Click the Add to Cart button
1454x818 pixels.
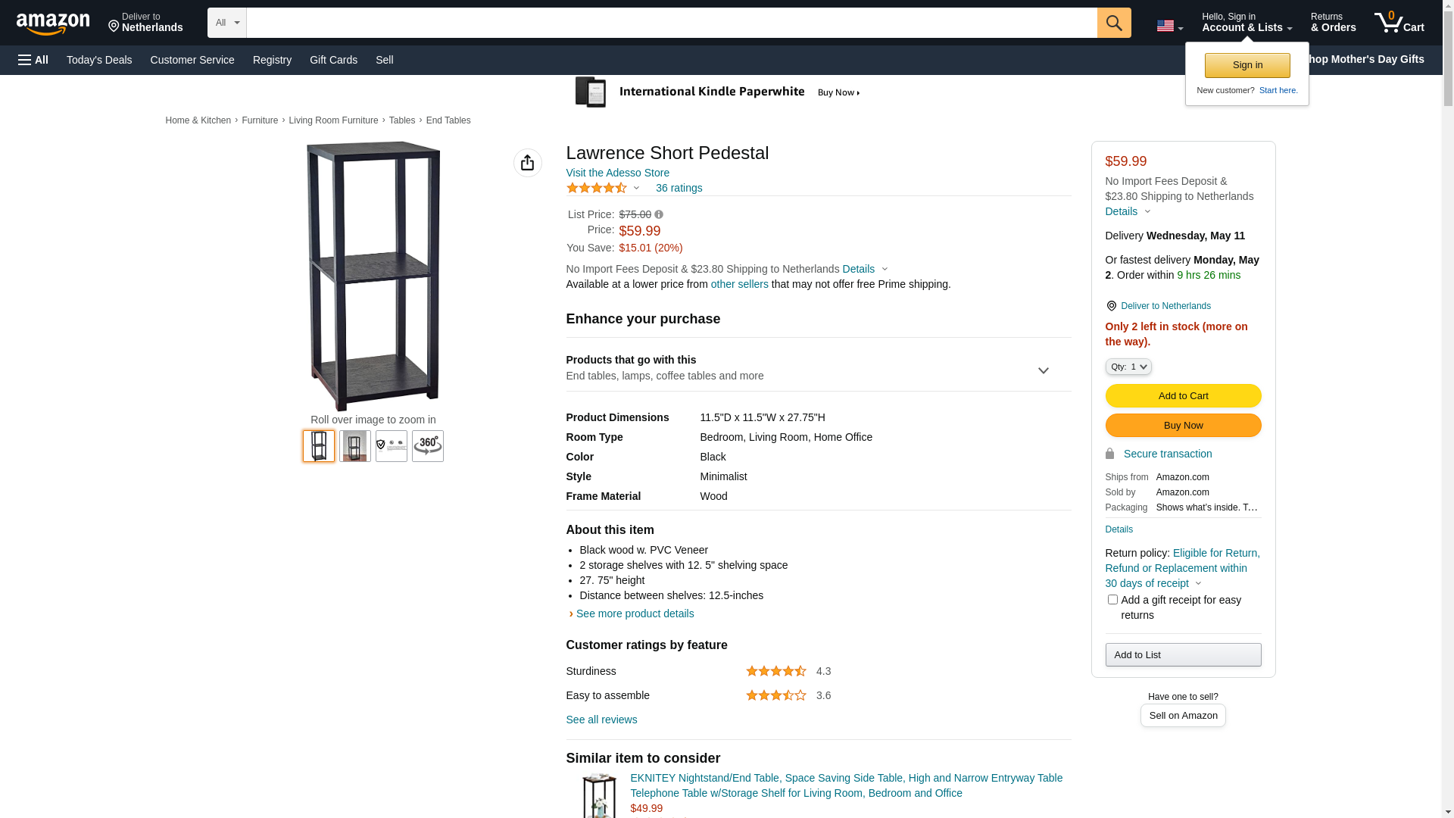pos(1183,395)
